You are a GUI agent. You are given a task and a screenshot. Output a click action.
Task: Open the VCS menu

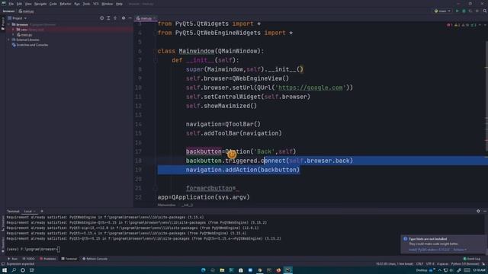(96, 4)
